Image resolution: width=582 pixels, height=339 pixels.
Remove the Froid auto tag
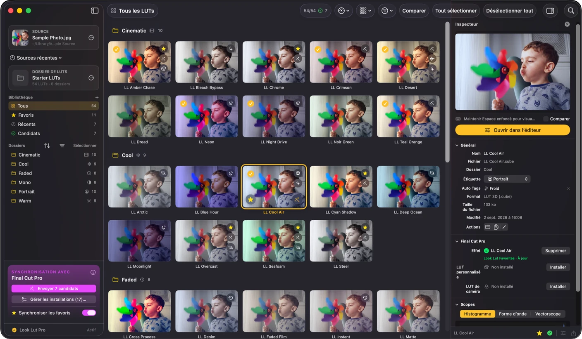[568, 188]
